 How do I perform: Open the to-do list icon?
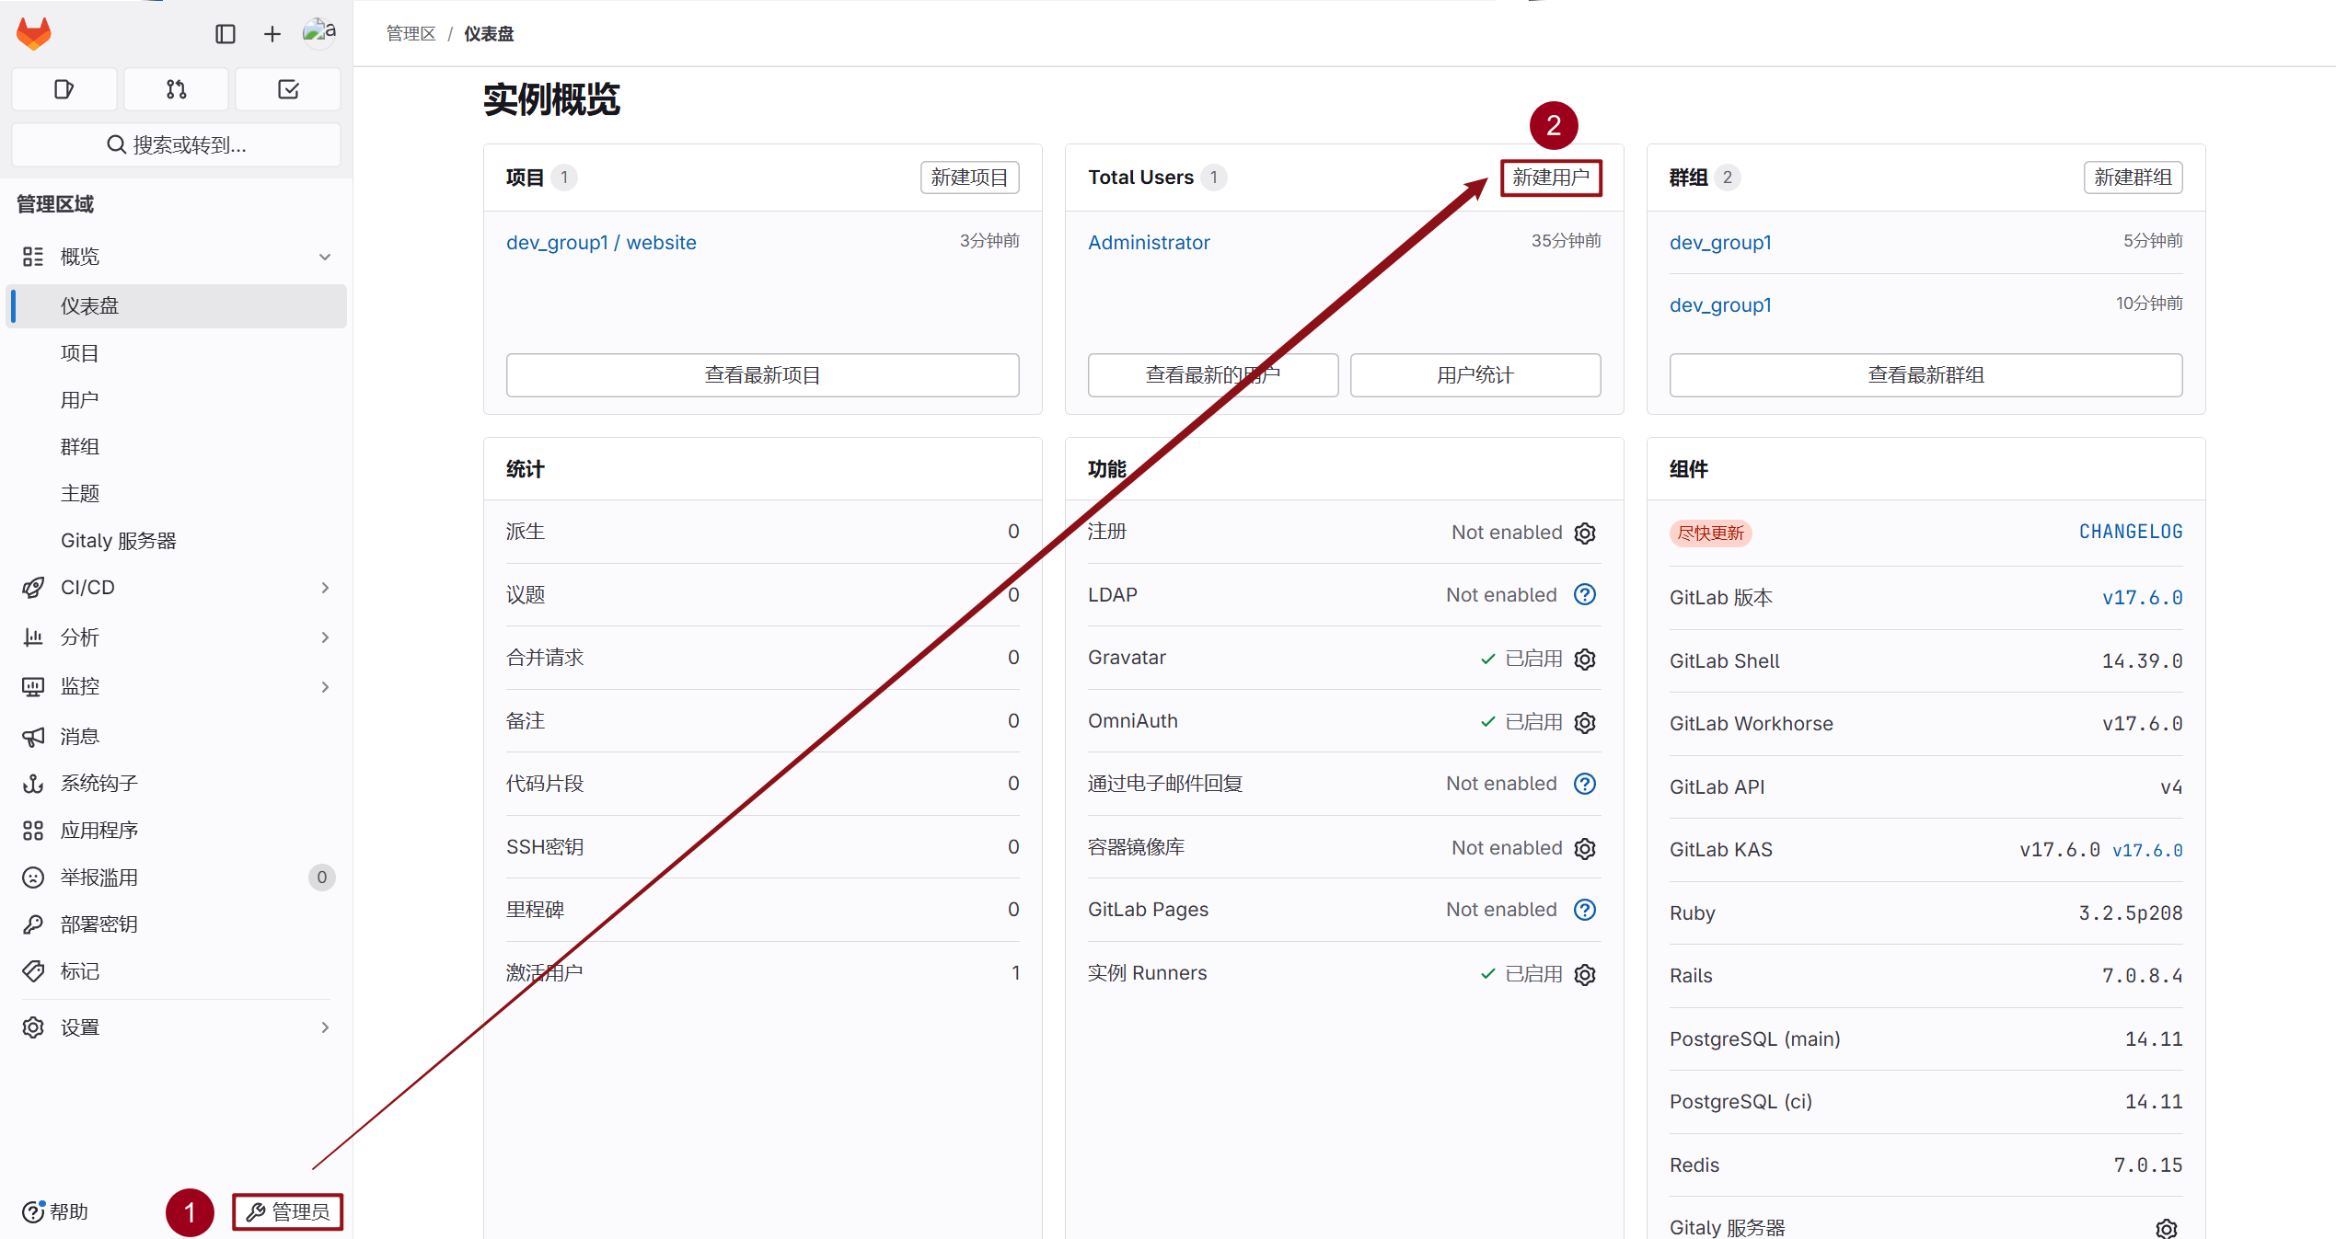click(288, 89)
